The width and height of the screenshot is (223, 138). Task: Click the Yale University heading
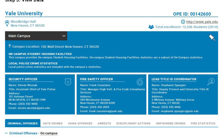(24, 13)
